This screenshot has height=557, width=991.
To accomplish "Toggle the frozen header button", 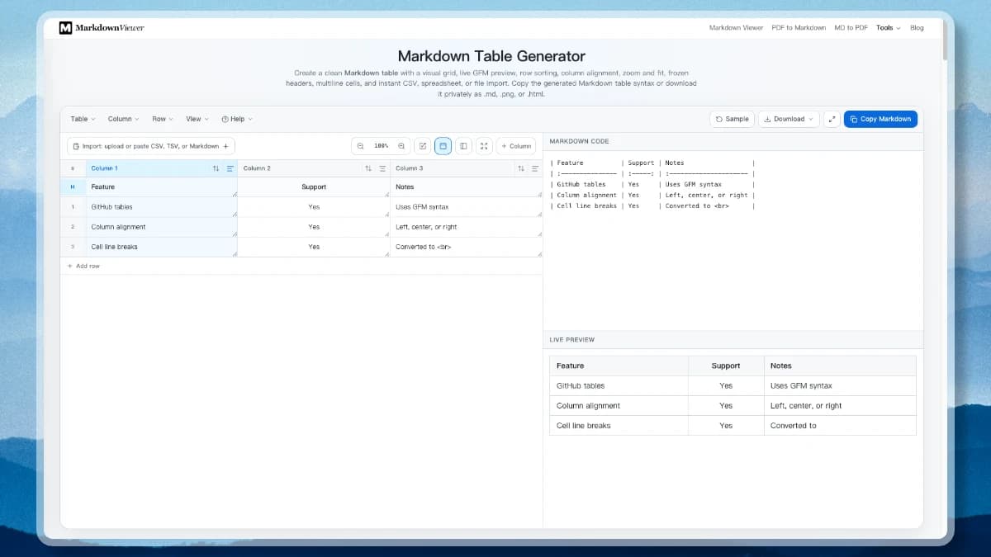I will [443, 146].
